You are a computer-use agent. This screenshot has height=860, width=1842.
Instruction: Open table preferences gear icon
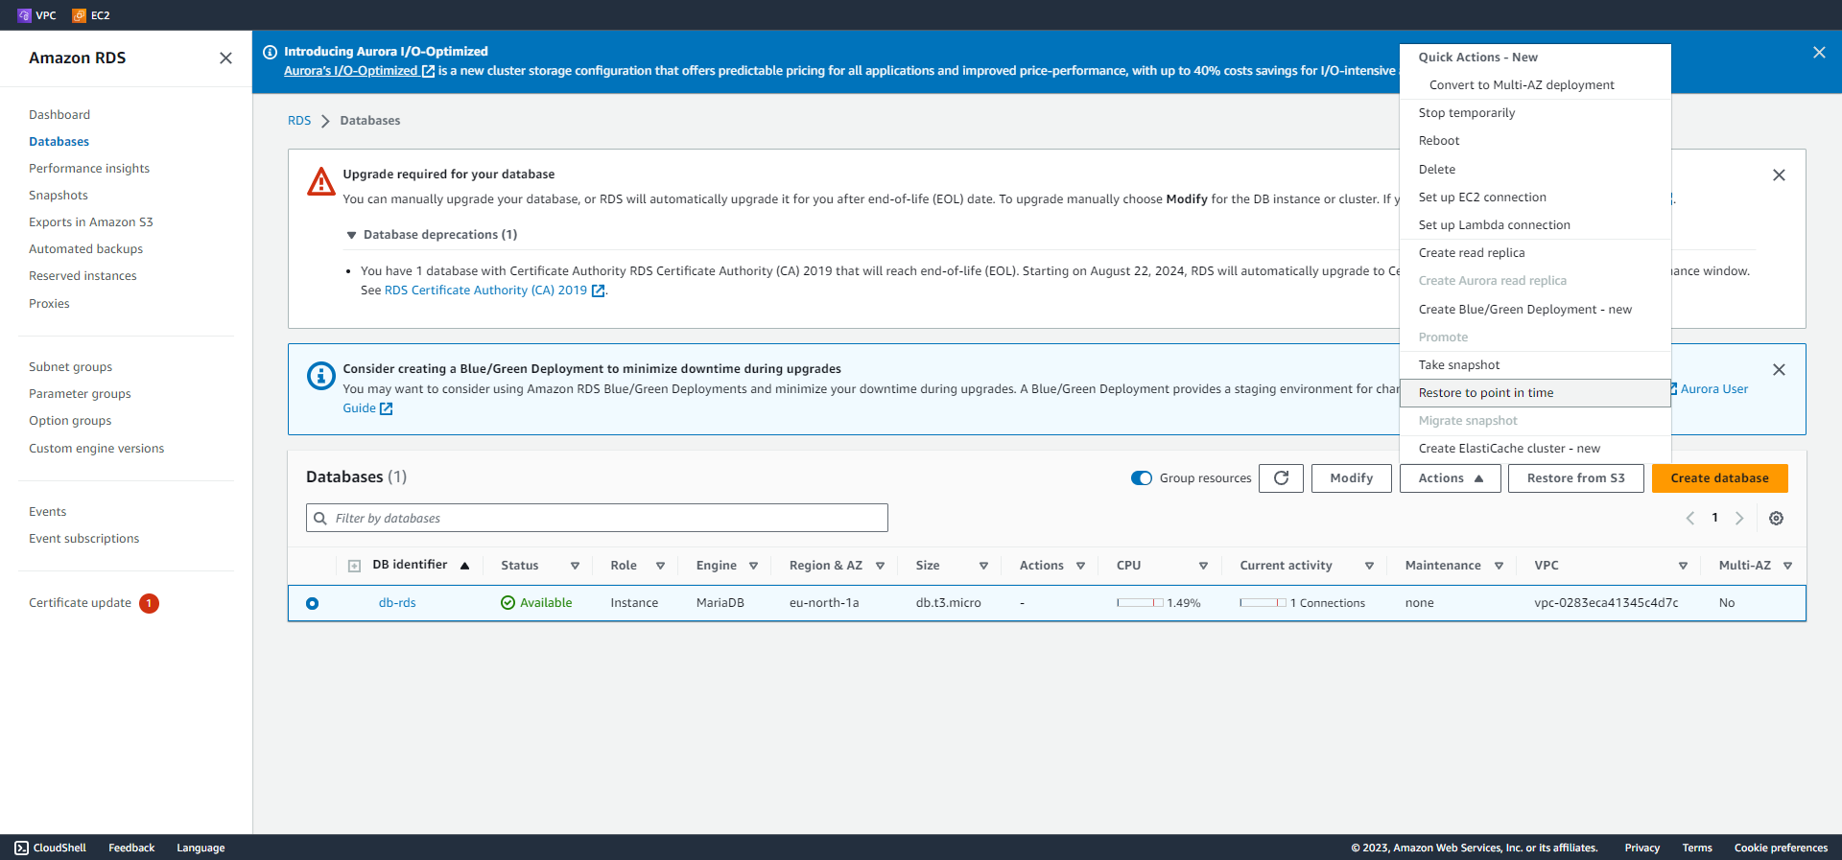pyautogui.click(x=1776, y=518)
